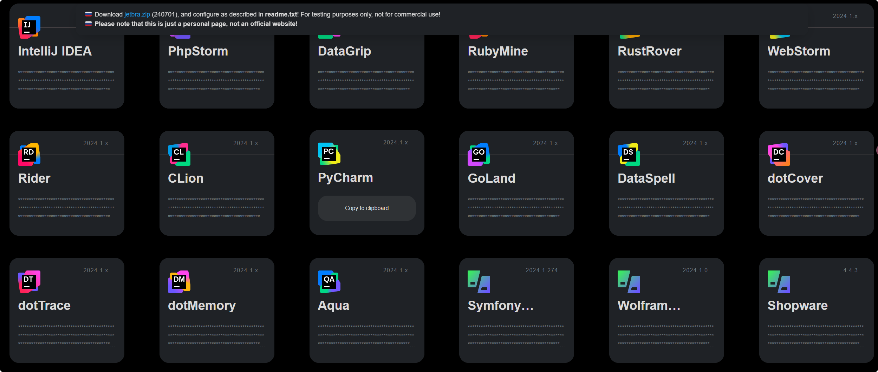Click the dotMemory title
878x372 pixels.
click(x=202, y=306)
